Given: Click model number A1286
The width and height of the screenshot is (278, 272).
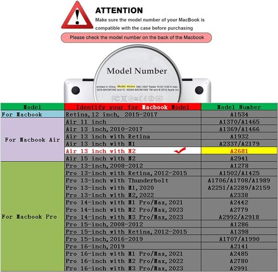Looking at the screenshot, I should point(239,224).
